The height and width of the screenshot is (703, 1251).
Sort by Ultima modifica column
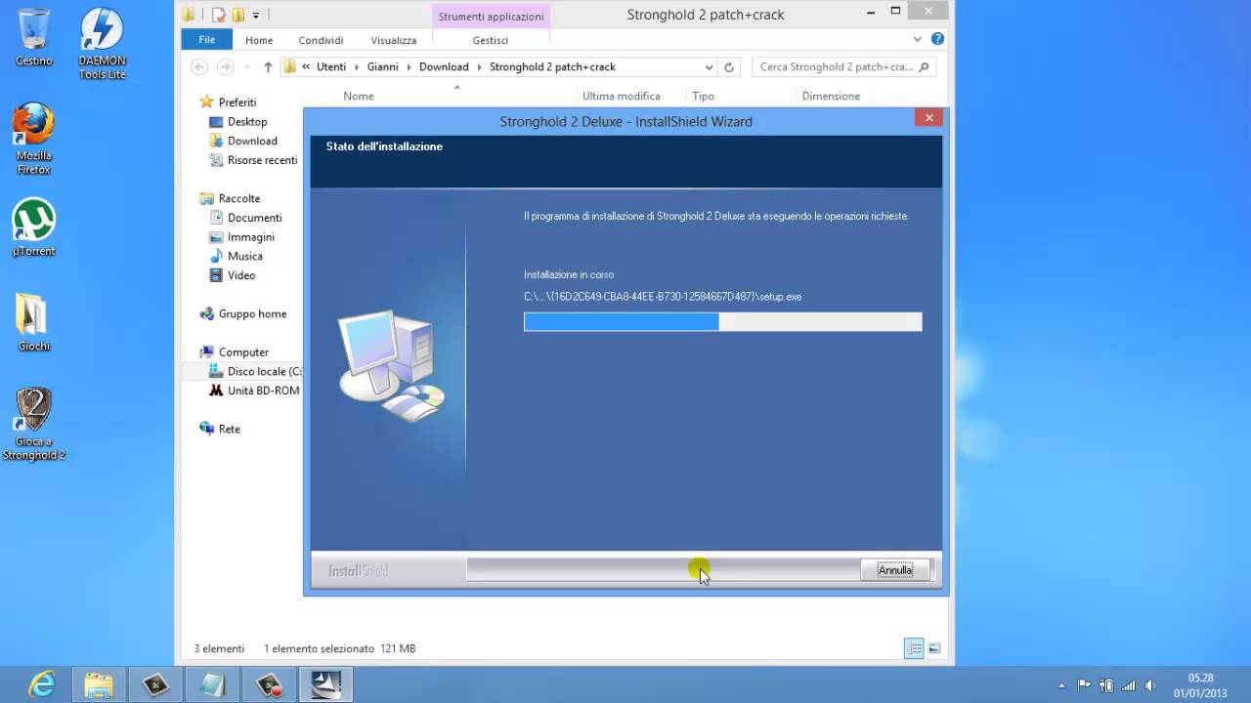(x=622, y=96)
